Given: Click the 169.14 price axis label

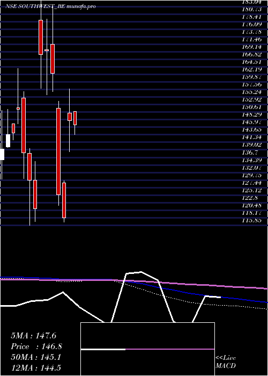Looking at the screenshot, I should [252, 47].
